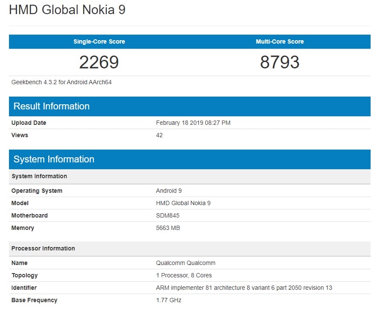Click the multi-core score value 8793
377x309 pixels.
point(280,62)
